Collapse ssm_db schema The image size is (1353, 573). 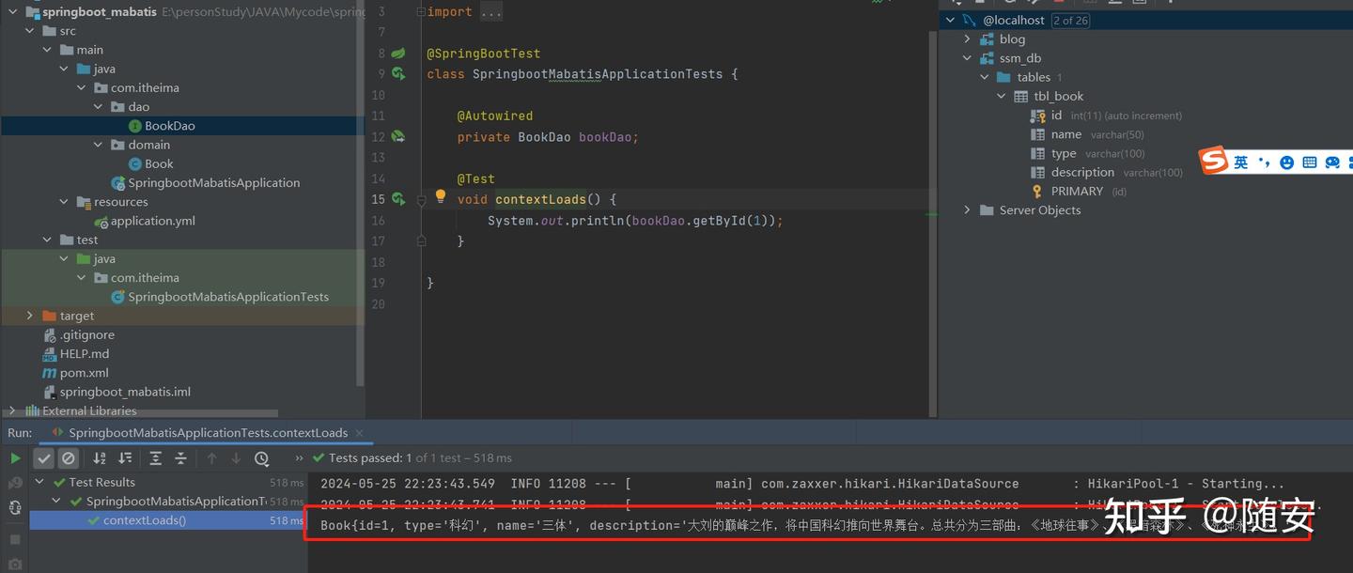click(967, 58)
